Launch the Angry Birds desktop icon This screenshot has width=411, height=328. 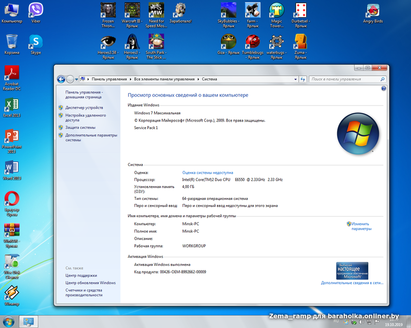[373, 13]
